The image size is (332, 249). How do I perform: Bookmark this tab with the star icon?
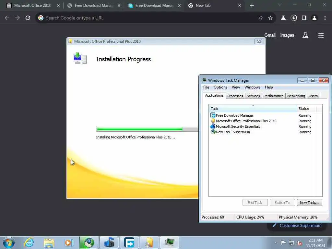tap(270, 18)
